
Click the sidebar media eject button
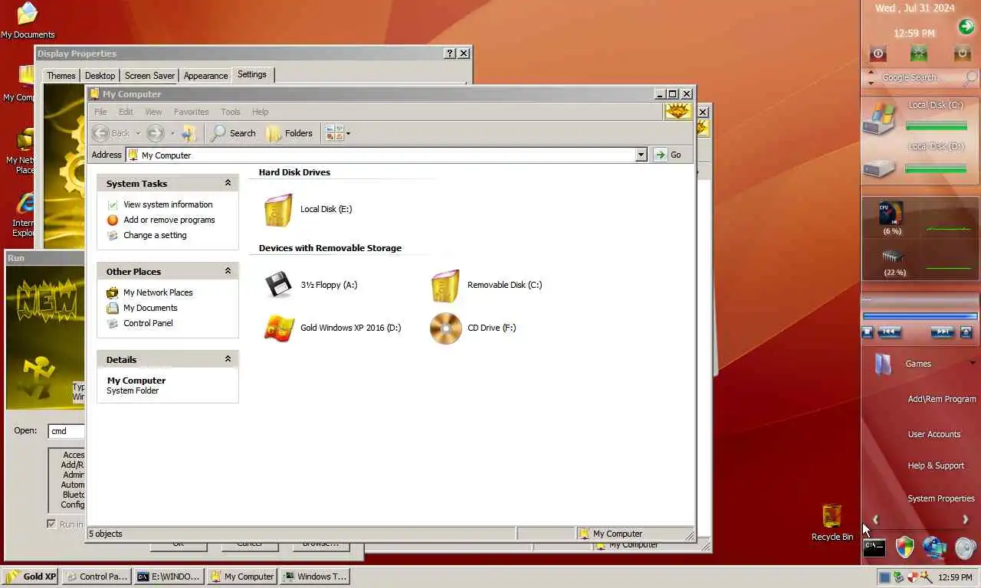point(966,332)
